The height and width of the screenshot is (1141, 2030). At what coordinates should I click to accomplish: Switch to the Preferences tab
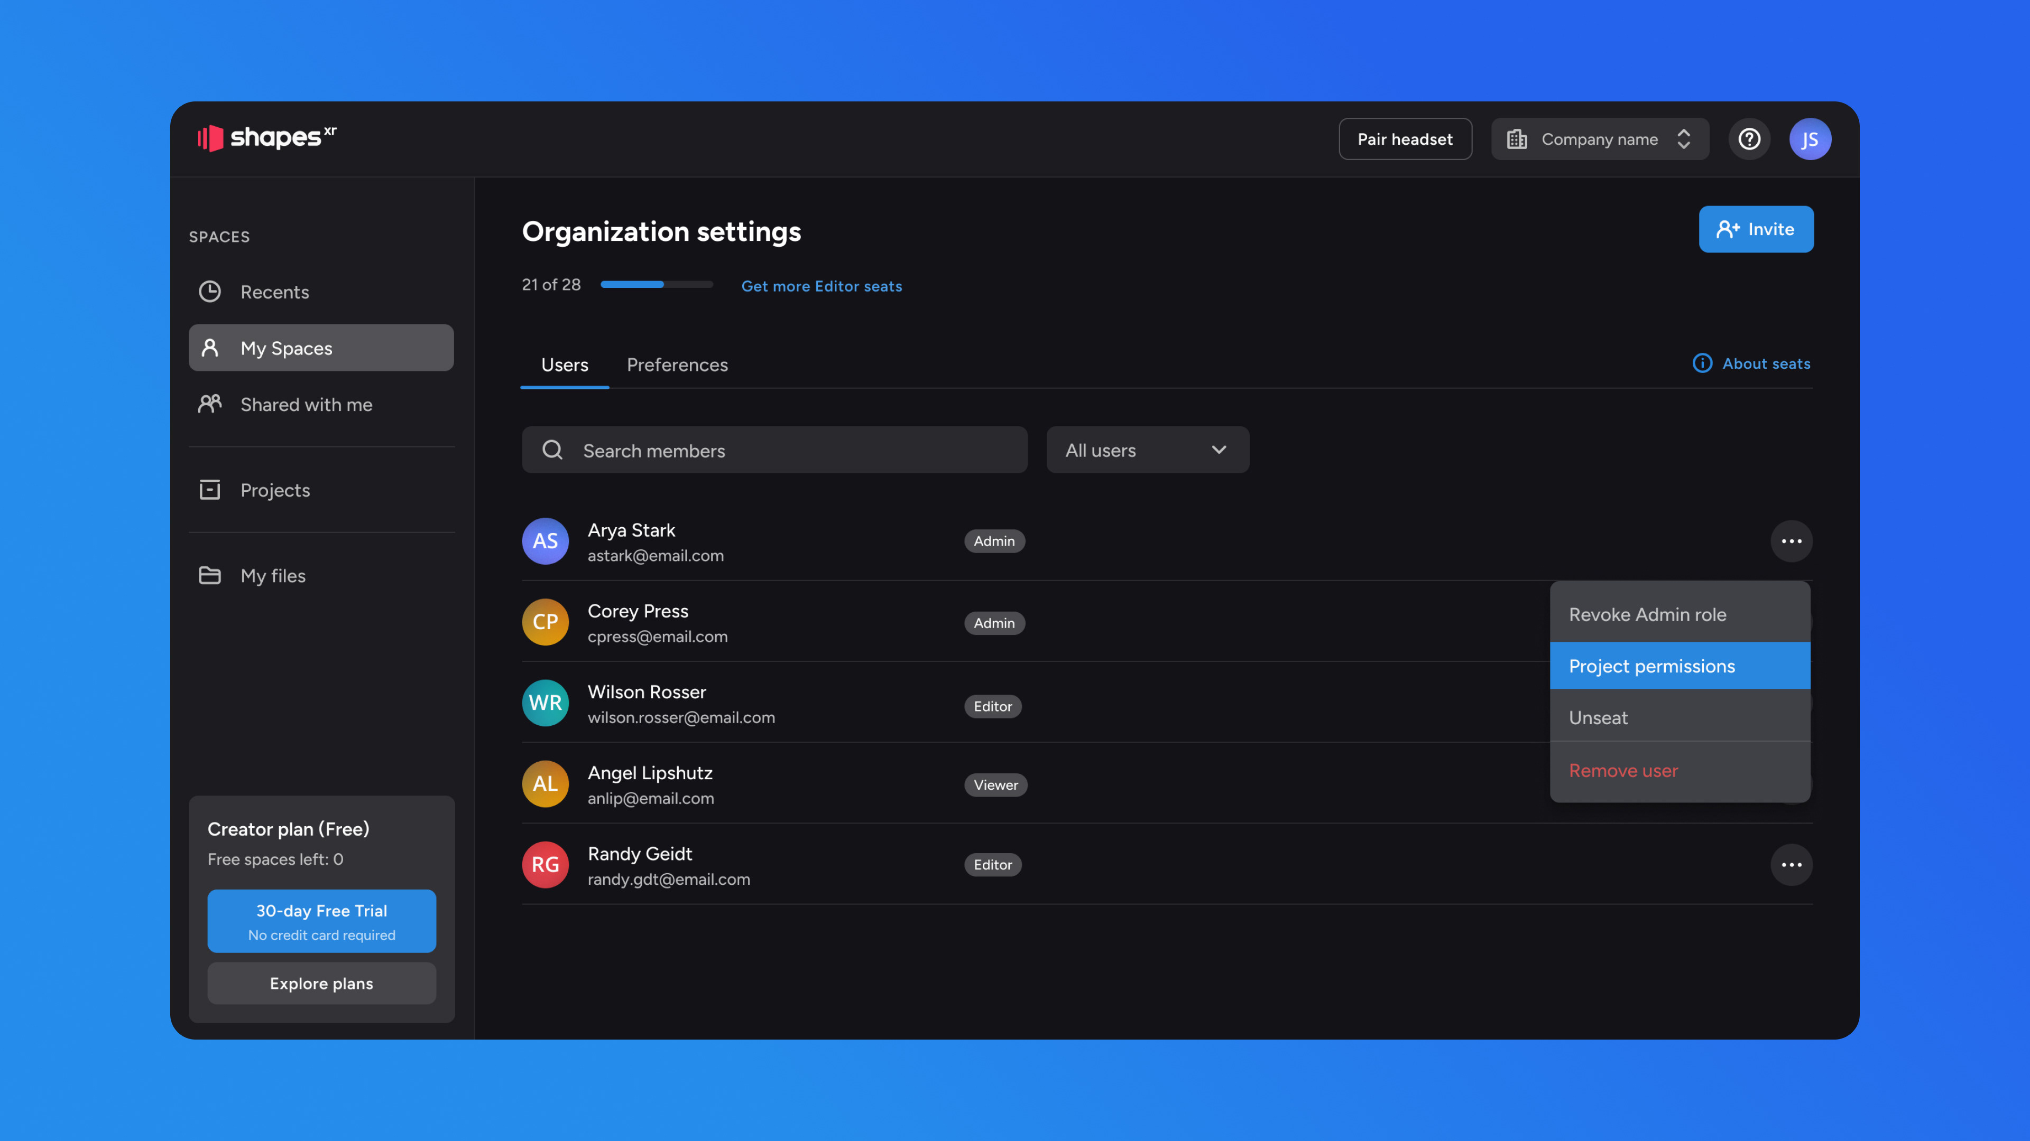pos(677,364)
